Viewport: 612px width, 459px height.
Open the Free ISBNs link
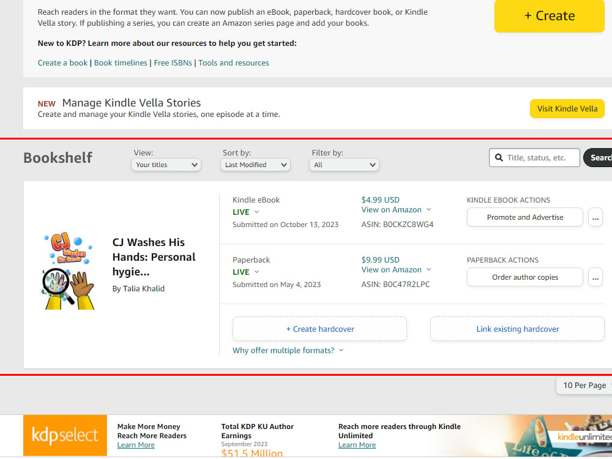[x=173, y=63]
